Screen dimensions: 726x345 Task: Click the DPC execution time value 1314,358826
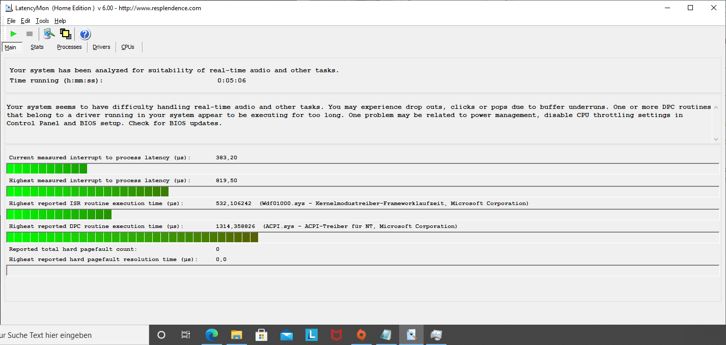pos(236,226)
